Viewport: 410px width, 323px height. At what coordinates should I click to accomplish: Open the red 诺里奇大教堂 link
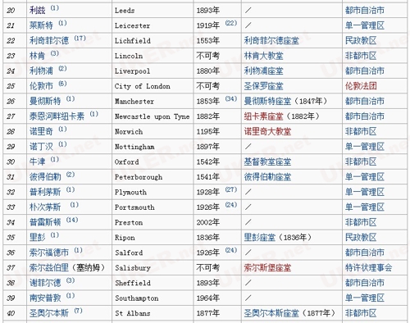pos(267,131)
